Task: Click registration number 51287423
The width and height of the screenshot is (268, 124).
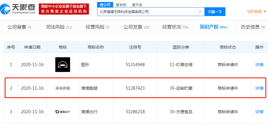Action: [135, 88]
